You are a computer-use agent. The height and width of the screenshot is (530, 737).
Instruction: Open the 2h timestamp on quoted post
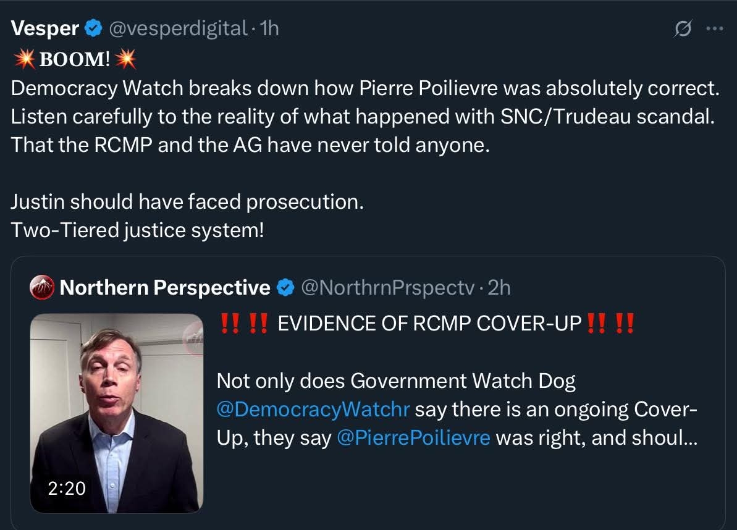tap(499, 288)
